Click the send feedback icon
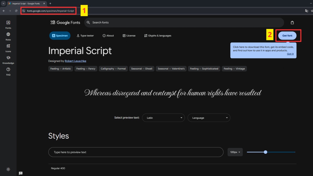 [x=21, y=173]
